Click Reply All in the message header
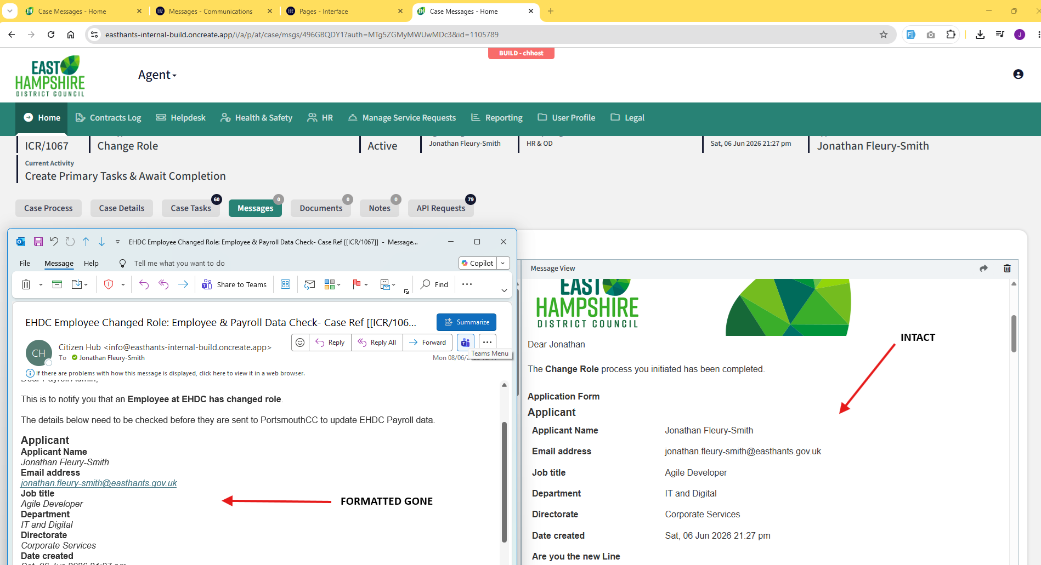Screen dimensions: 1041x565 click(x=377, y=343)
